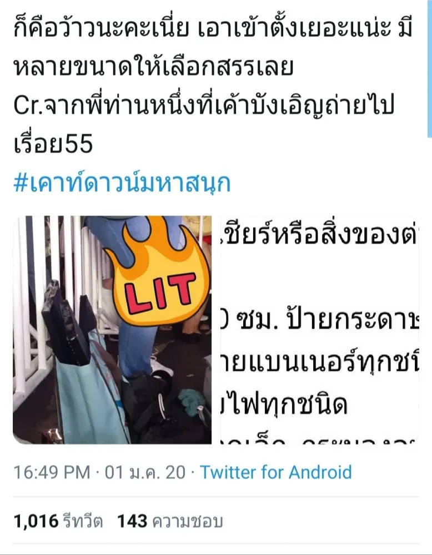
Task: Click the แบนเนอร์ทุกชนิด line in the right image
Action: 320,363
